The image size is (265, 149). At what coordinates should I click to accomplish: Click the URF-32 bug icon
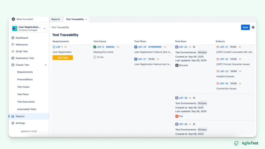[x=218, y=59]
